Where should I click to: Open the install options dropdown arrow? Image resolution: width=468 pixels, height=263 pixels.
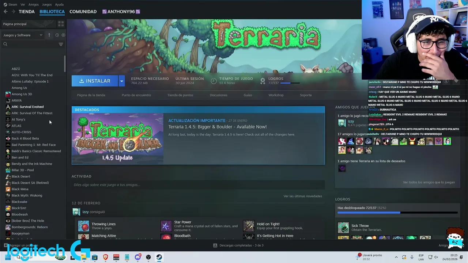coord(121,81)
